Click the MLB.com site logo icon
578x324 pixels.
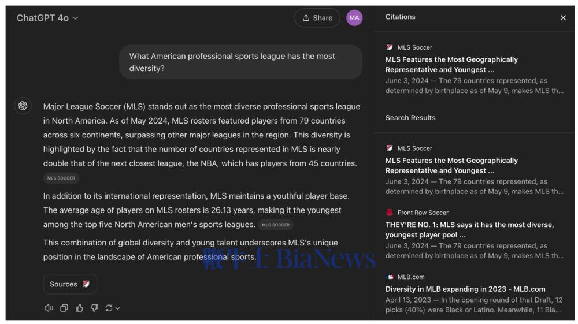click(390, 277)
